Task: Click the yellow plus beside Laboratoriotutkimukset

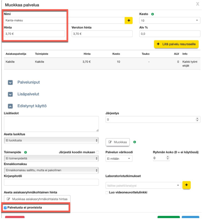Action: 187,185
